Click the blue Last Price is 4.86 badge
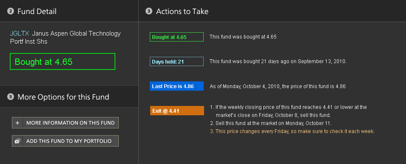This screenshot has height=164, width=406. click(176, 86)
